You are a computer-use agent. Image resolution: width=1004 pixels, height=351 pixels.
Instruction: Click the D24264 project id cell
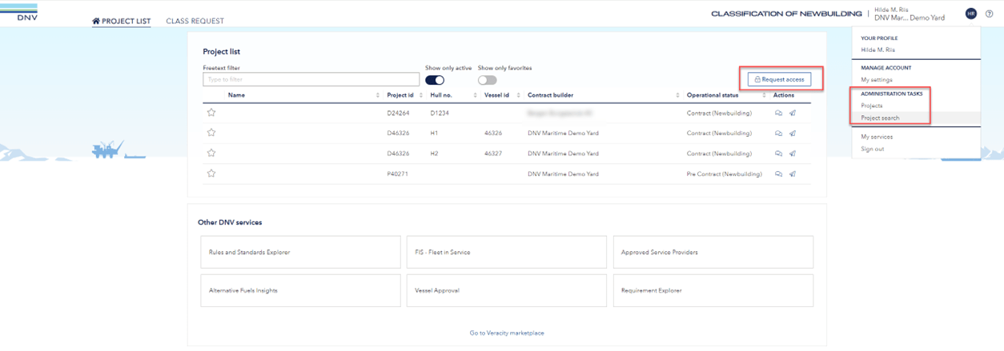398,114
